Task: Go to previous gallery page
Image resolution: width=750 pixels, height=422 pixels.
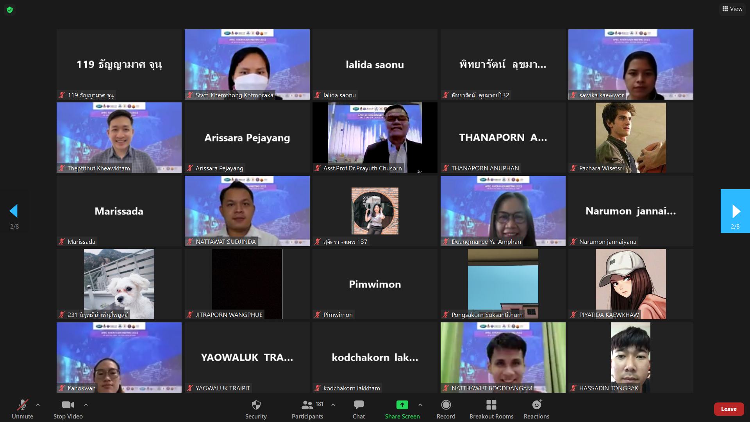Action: tap(14, 211)
